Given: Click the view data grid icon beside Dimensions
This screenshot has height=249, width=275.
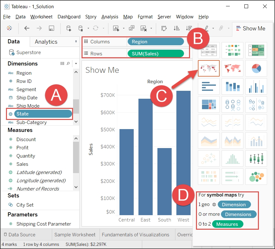Looking at the screenshot, I should pos(62,63).
